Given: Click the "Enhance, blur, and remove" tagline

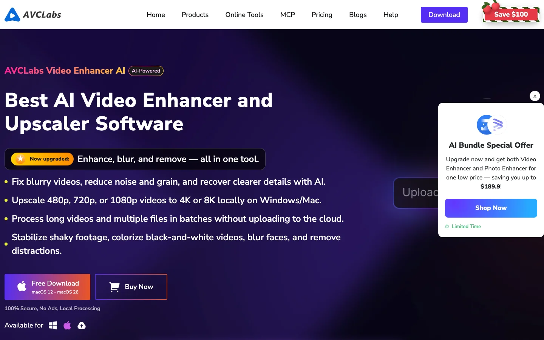Looking at the screenshot, I should (168, 159).
